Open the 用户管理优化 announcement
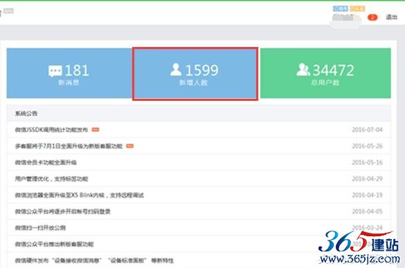The image size is (405, 268). tap(51, 179)
